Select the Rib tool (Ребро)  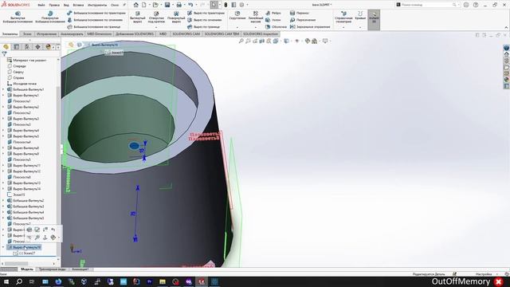coord(273,13)
